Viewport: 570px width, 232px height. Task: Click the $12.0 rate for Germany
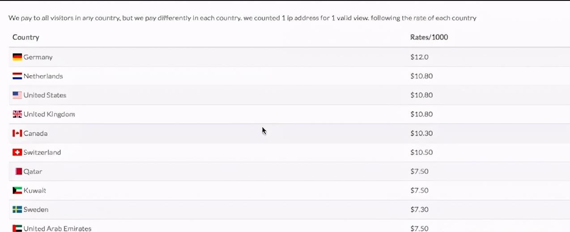point(419,57)
